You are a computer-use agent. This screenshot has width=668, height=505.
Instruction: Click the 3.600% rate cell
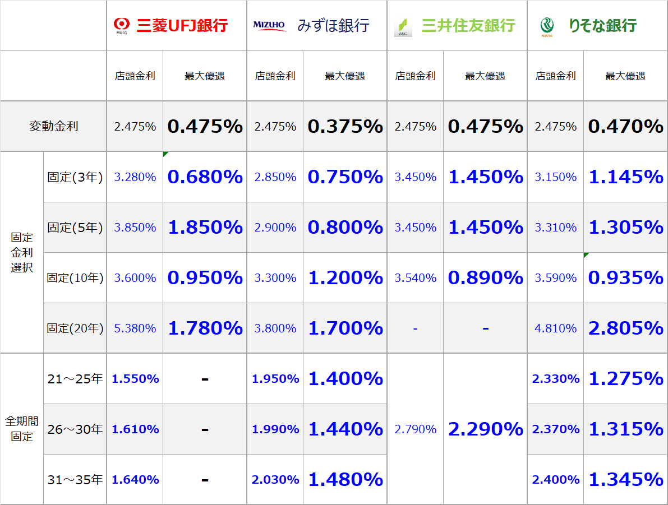(135, 277)
